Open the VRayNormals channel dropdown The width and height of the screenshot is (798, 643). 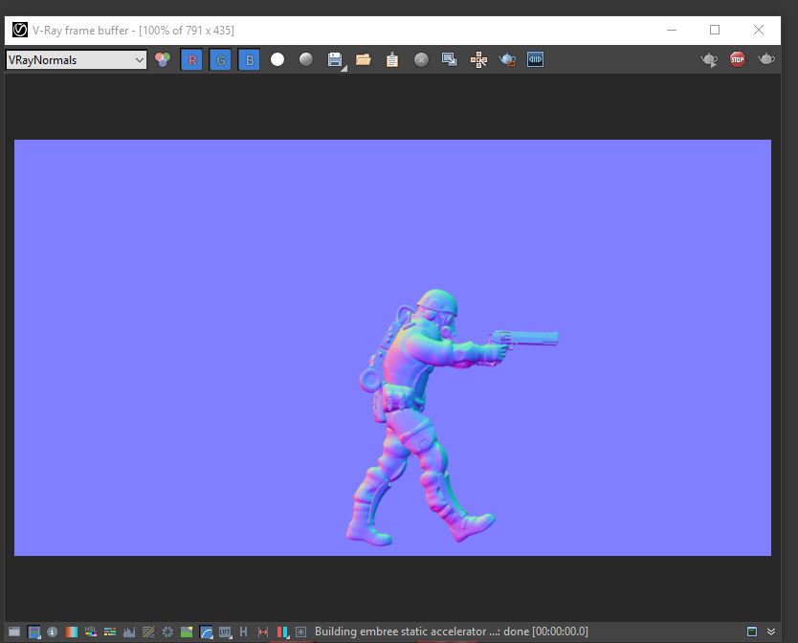pyautogui.click(x=77, y=60)
